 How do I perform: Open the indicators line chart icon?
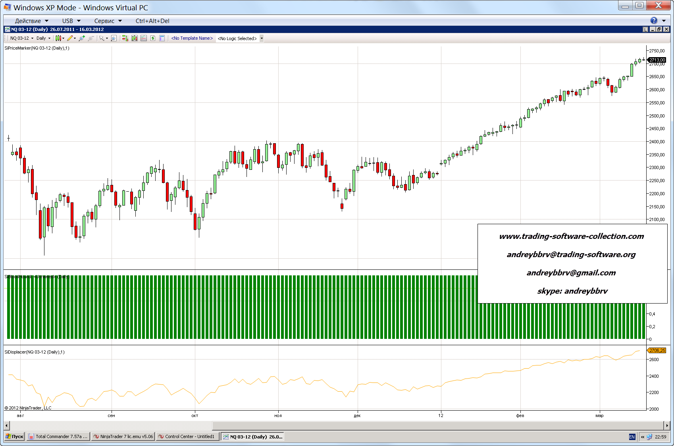pyautogui.click(x=144, y=38)
